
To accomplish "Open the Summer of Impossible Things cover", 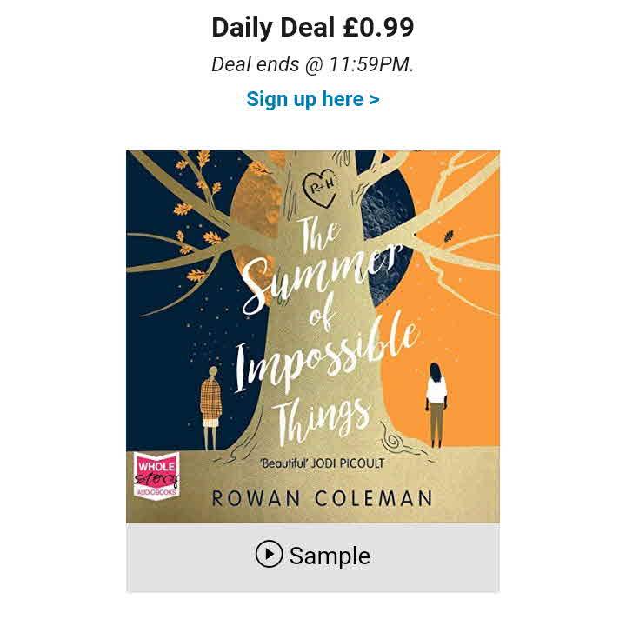I will tap(313, 336).
